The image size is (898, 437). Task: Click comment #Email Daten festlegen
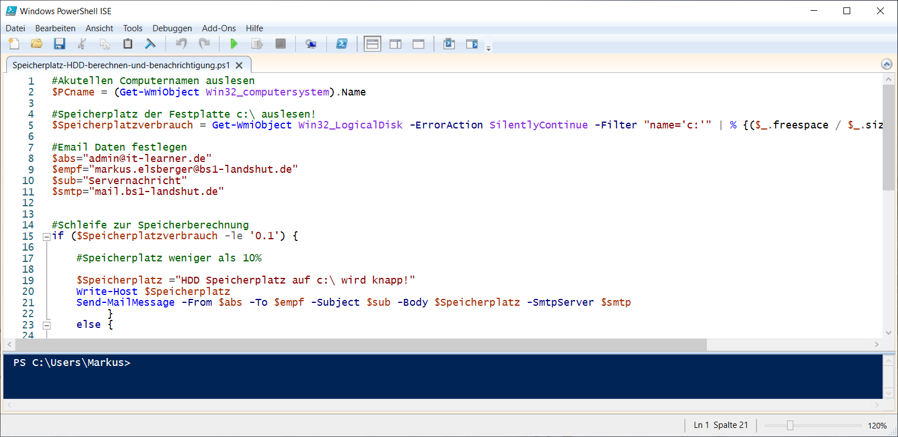119,147
